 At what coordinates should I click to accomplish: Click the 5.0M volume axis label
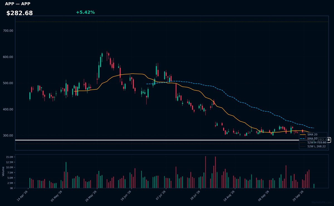pos(10,178)
